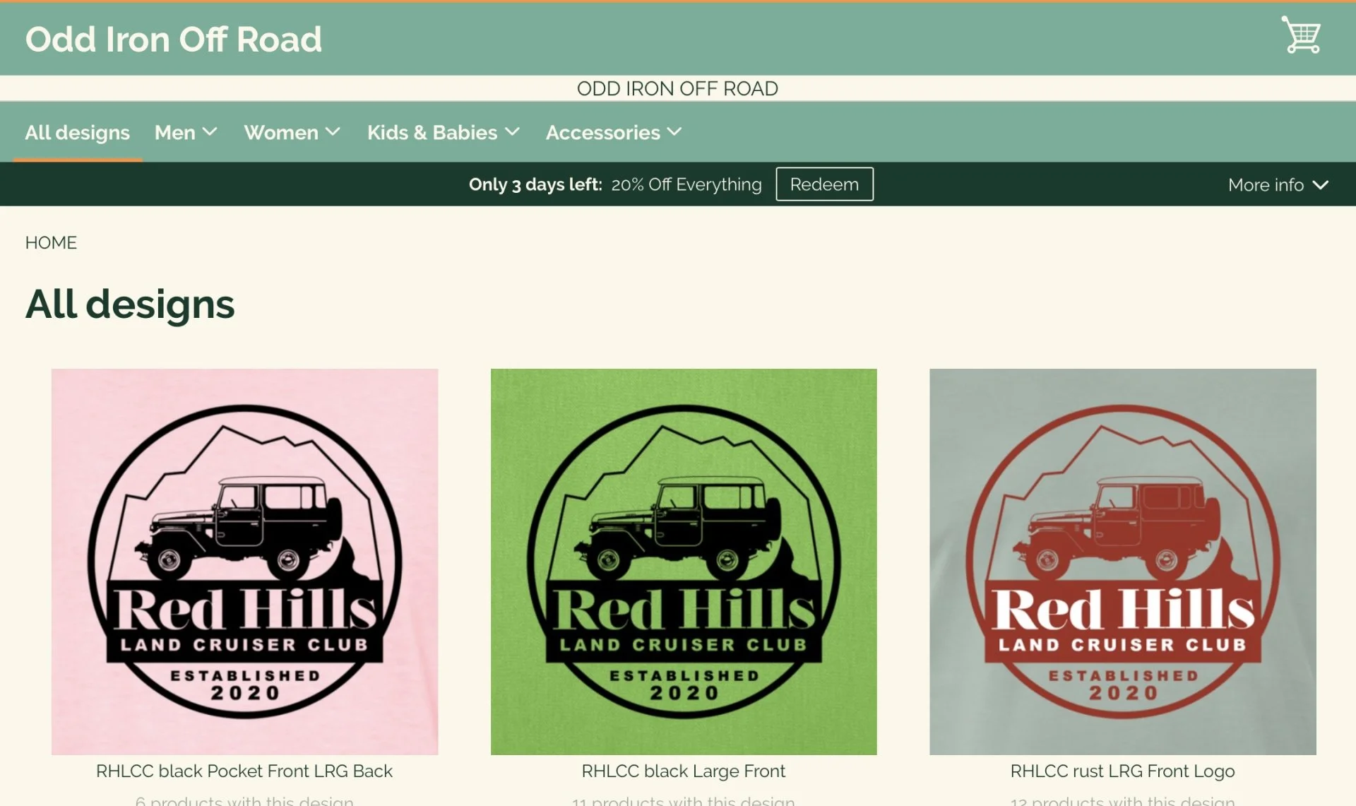
Task: Click the Women dropdown chevron
Action: pos(333,131)
